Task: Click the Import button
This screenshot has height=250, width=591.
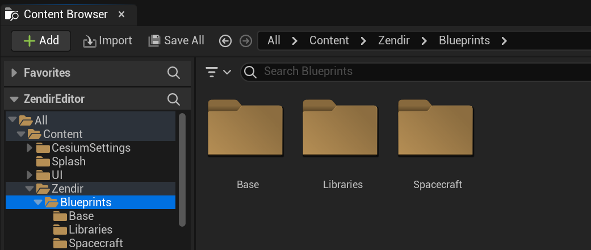Action: (107, 41)
